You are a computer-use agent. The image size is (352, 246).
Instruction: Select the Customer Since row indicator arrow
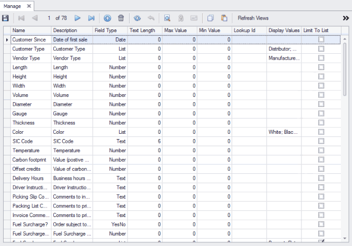tap(6, 40)
